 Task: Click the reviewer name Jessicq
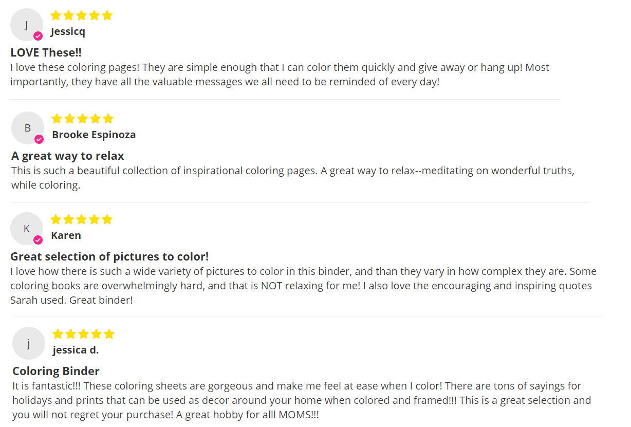(68, 32)
